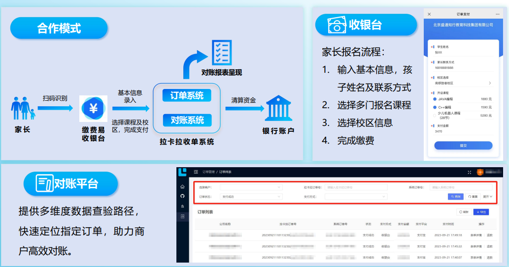Click the 拉卡拉收单系统 label
This screenshot has width=509, height=267.
187,142
